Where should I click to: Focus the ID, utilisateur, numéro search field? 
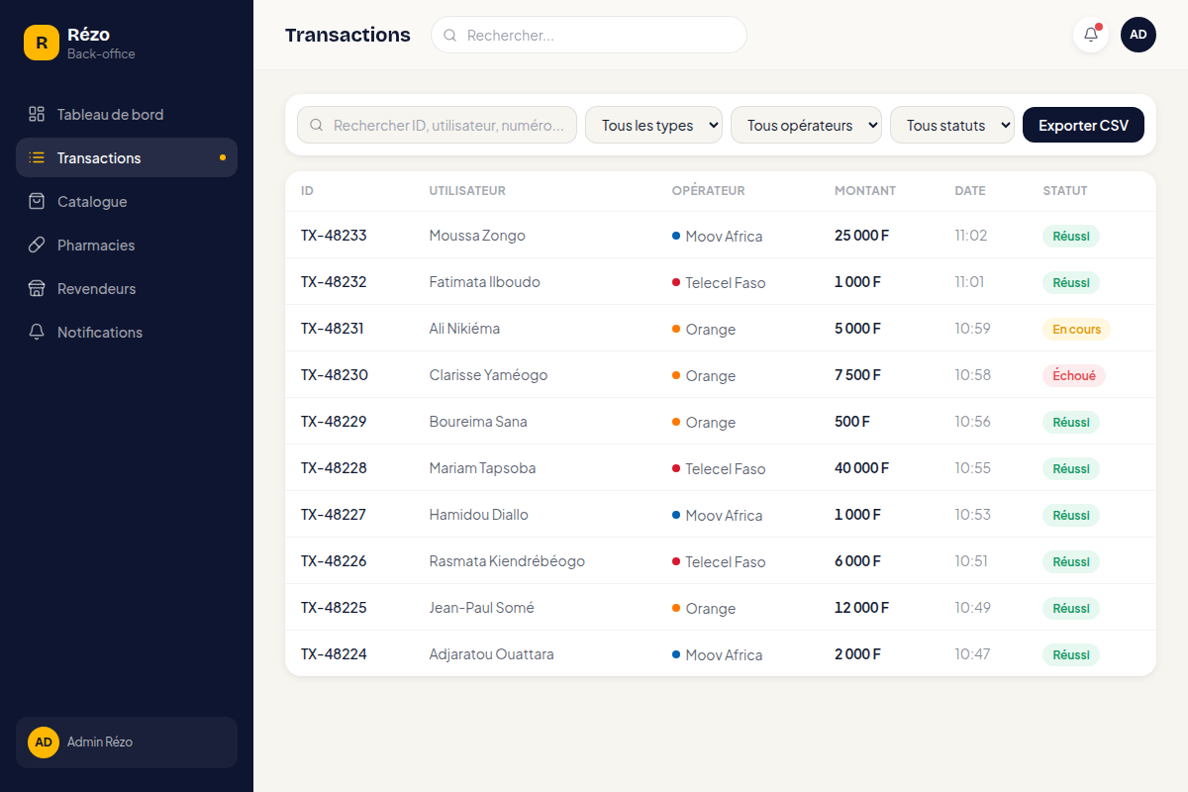coord(437,125)
